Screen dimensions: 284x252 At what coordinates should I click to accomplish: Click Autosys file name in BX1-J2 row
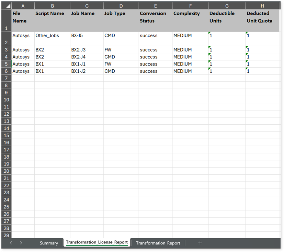[23, 71]
